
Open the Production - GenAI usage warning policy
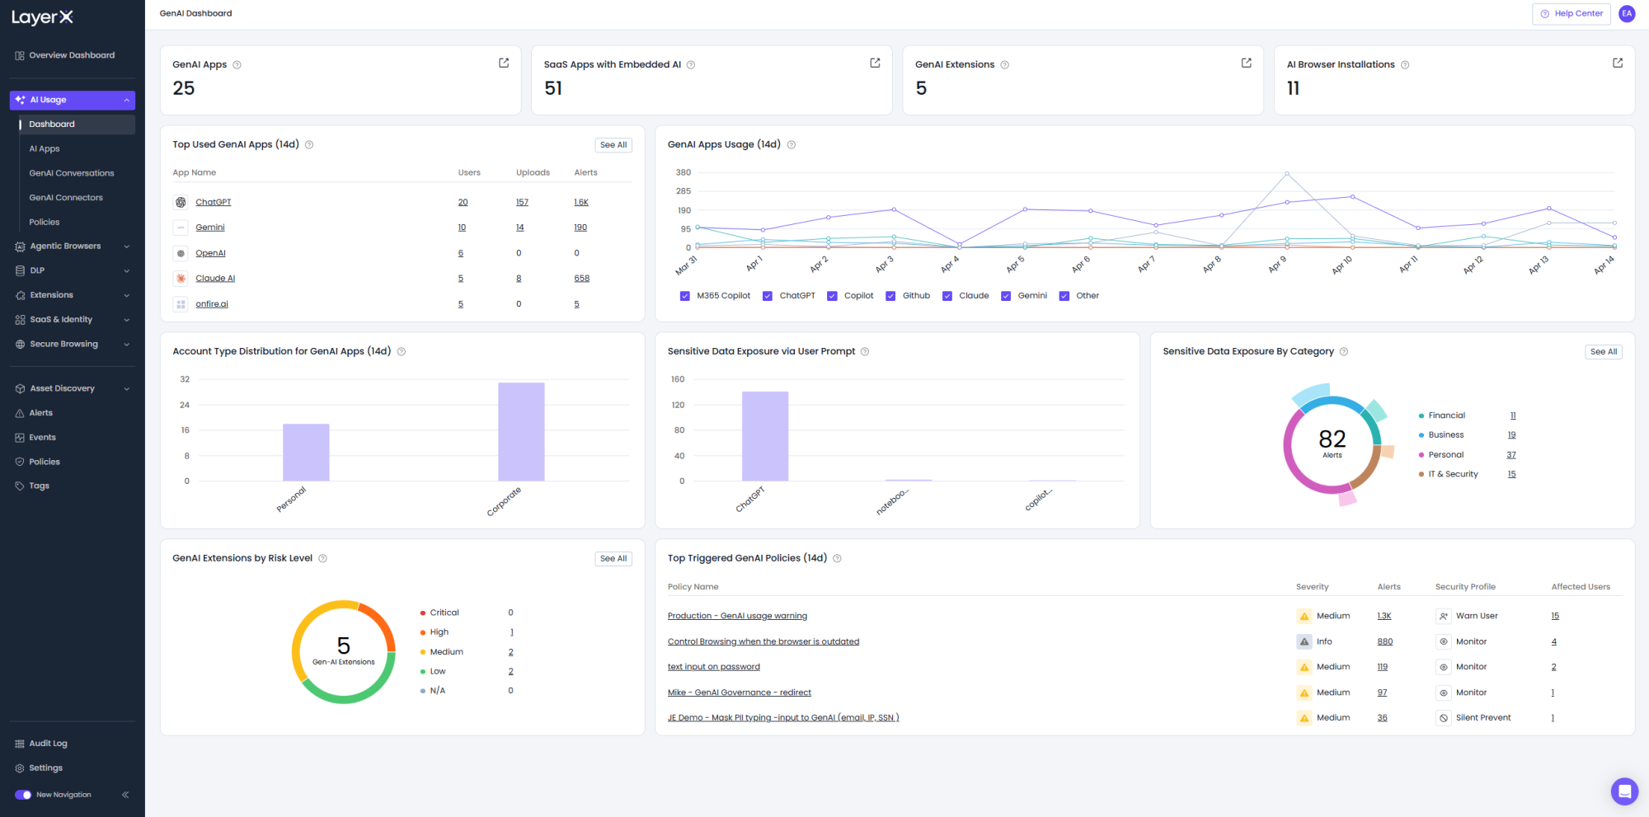(737, 616)
